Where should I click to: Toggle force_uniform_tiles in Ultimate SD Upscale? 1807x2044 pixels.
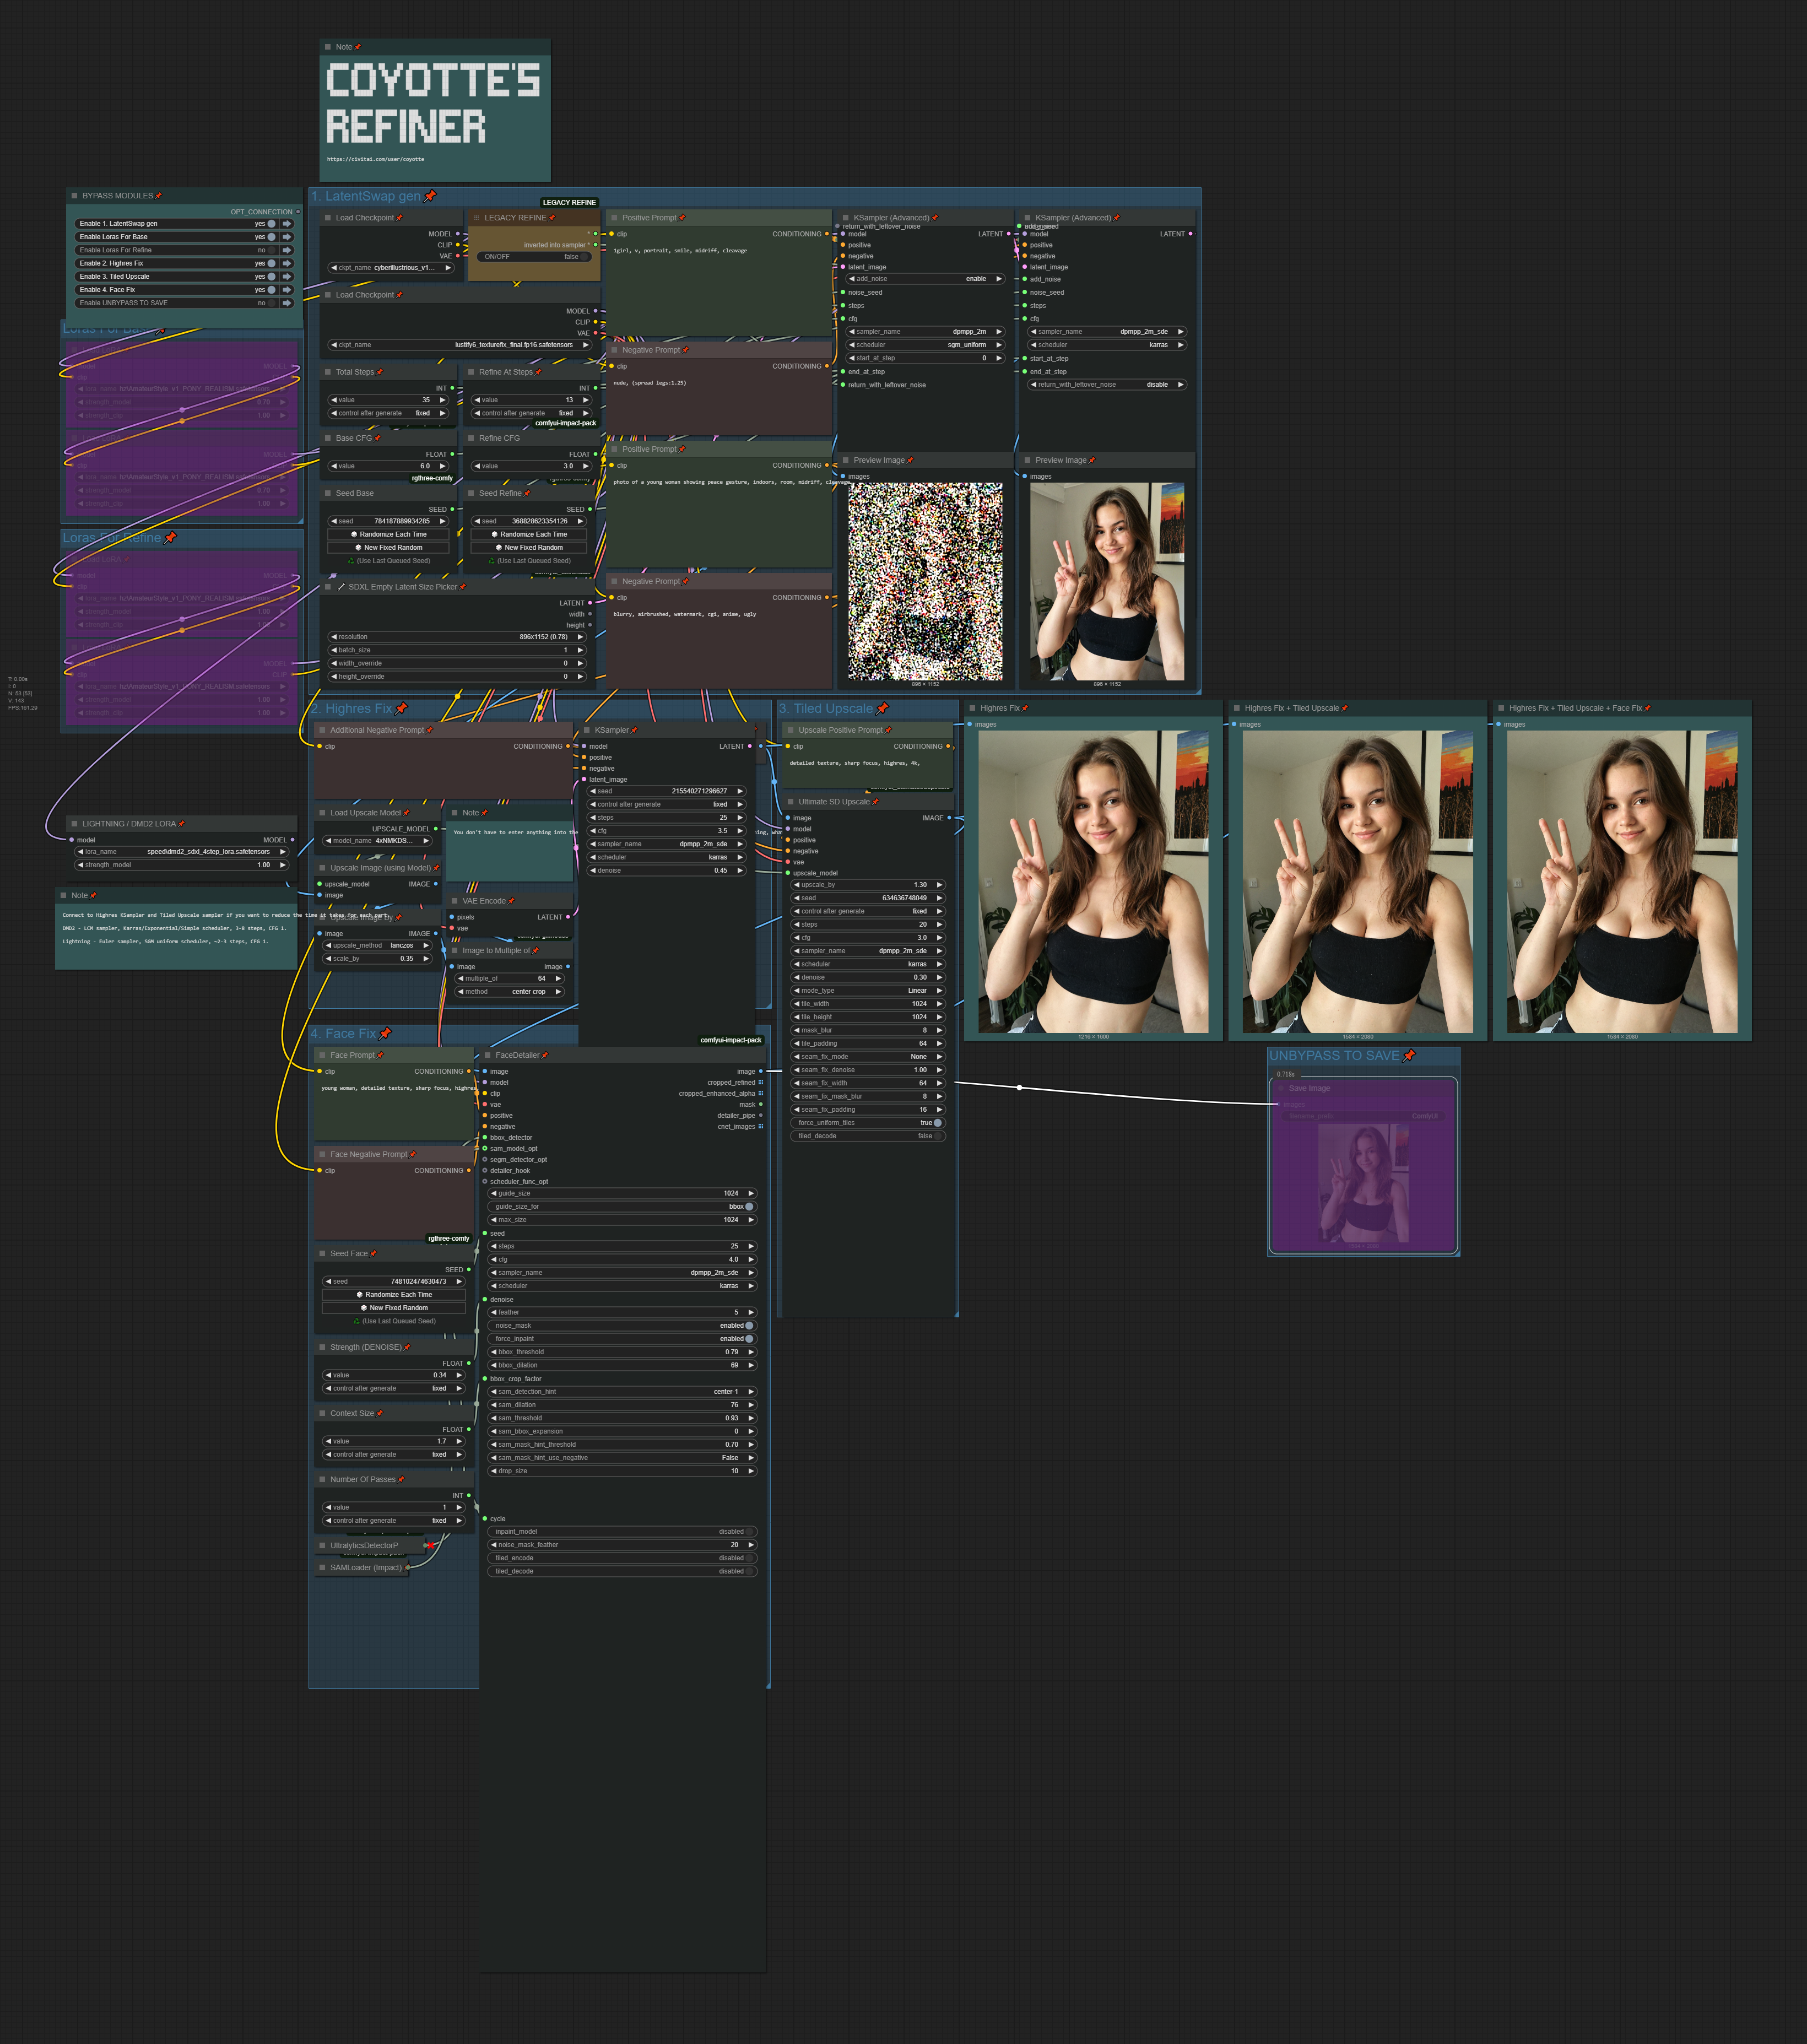[x=937, y=1123]
